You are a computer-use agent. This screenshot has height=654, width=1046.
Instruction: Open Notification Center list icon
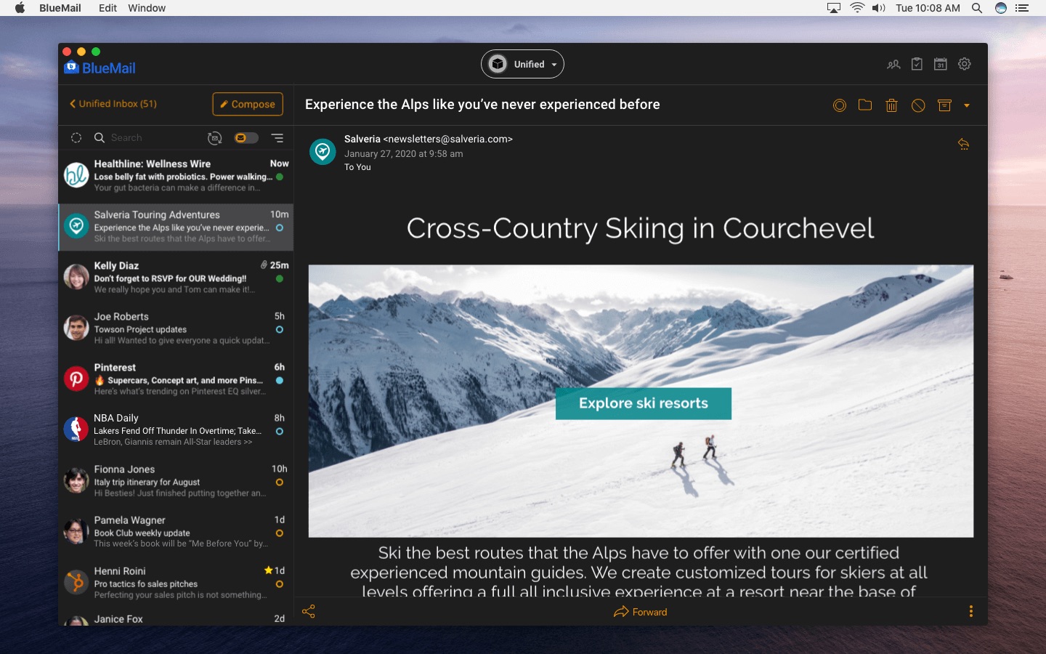click(x=1022, y=8)
